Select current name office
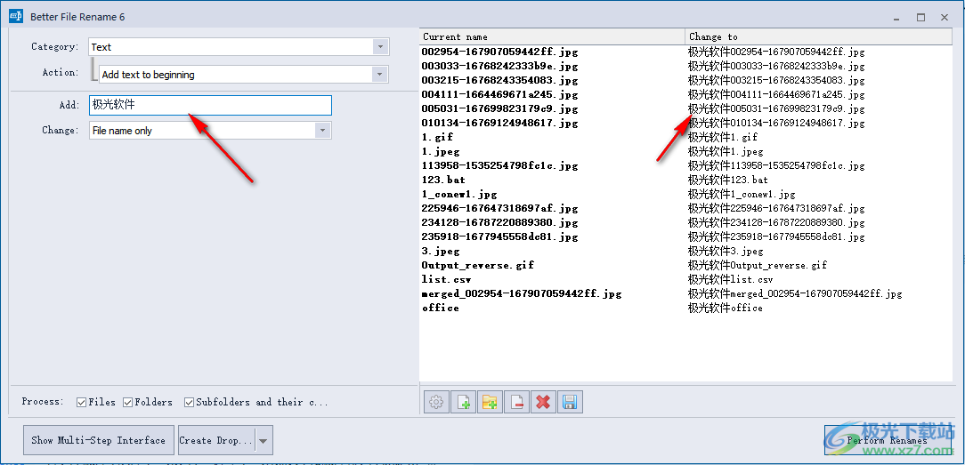Screen dimensions: 965x465 [x=441, y=308]
